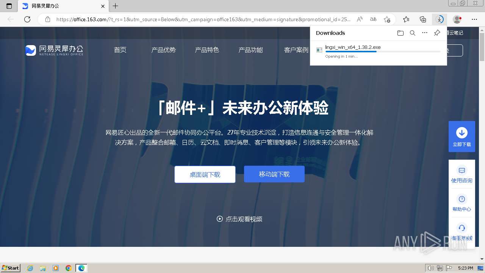Open 使用咨询 side widget
The image size is (485, 273).
point(462,174)
